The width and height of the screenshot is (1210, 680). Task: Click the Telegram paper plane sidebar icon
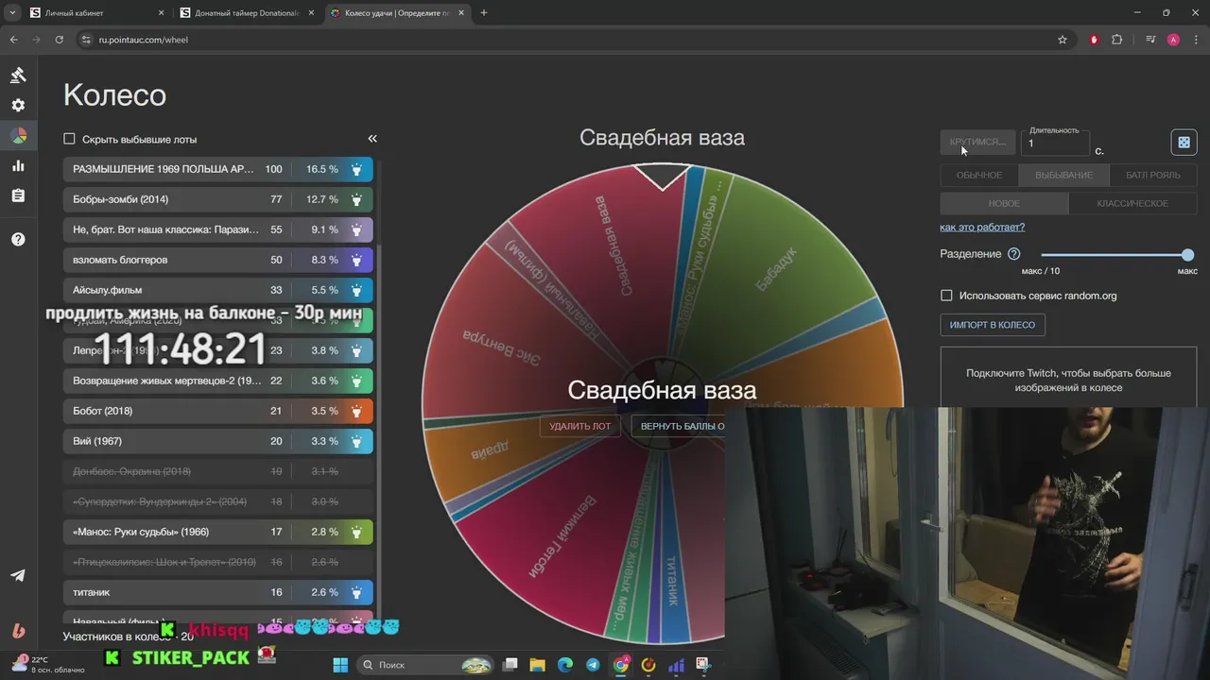point(18,575)
